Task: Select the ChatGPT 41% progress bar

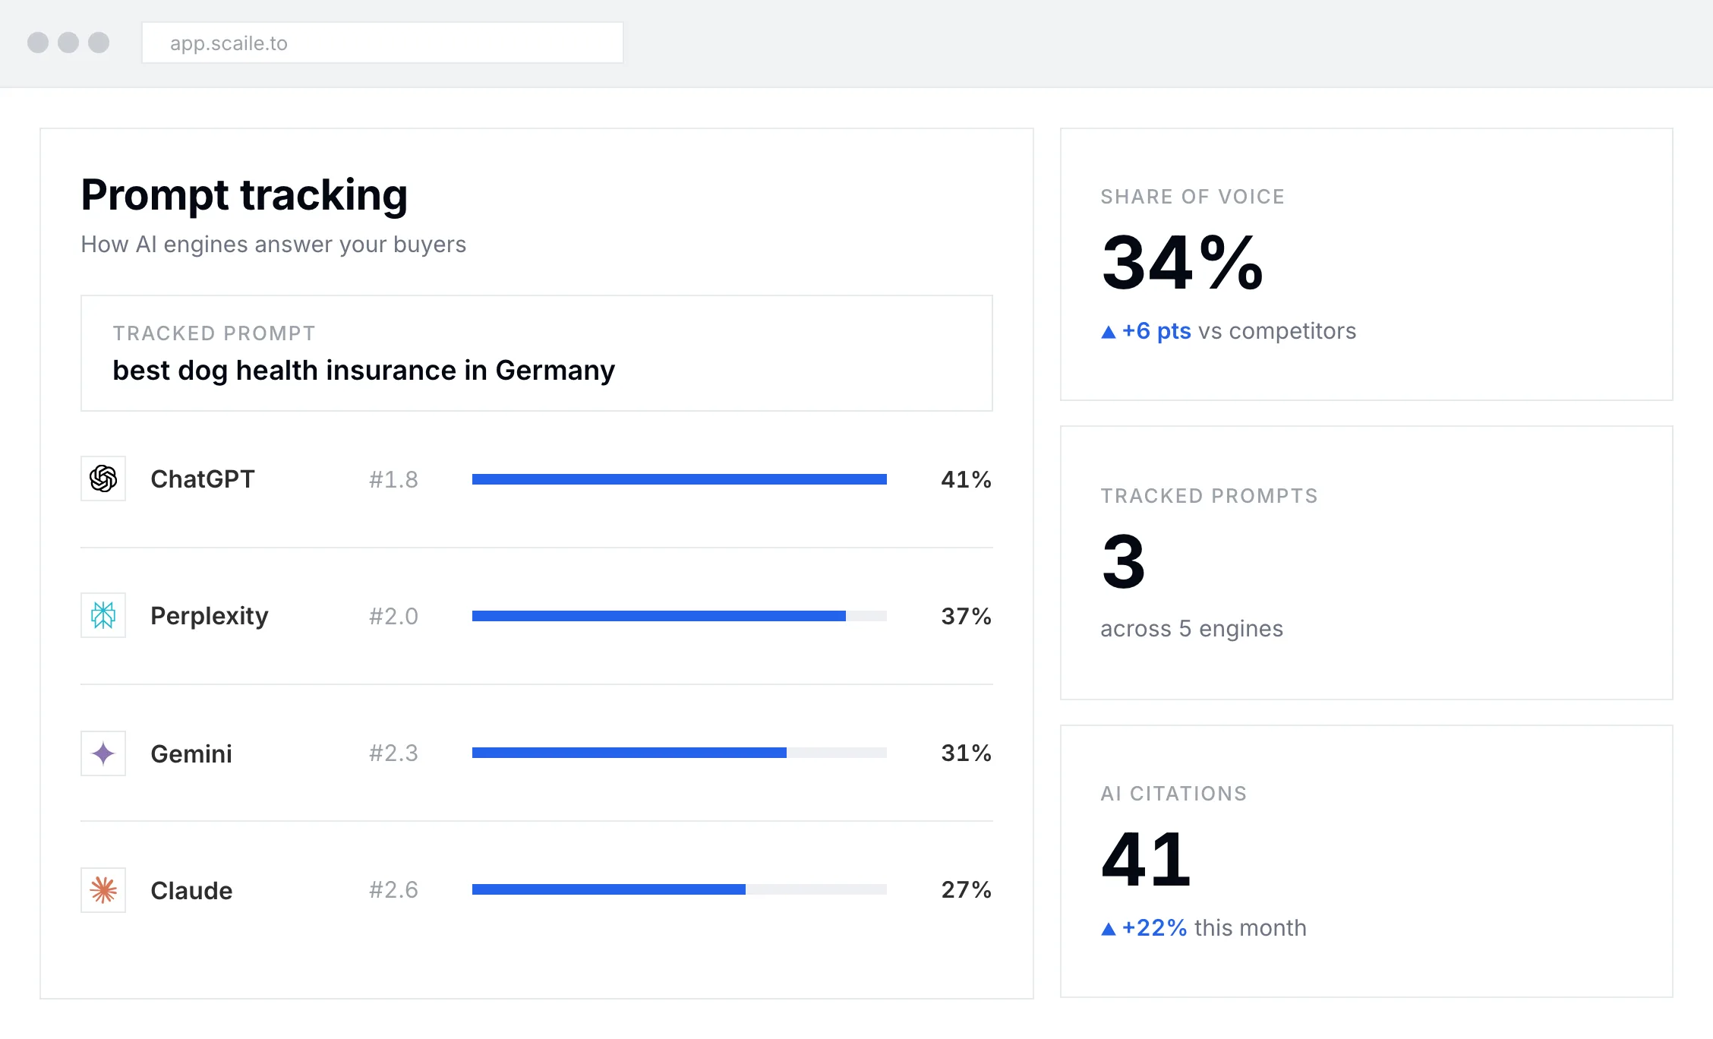Action: pyautogui.click(x=680, y=479)
